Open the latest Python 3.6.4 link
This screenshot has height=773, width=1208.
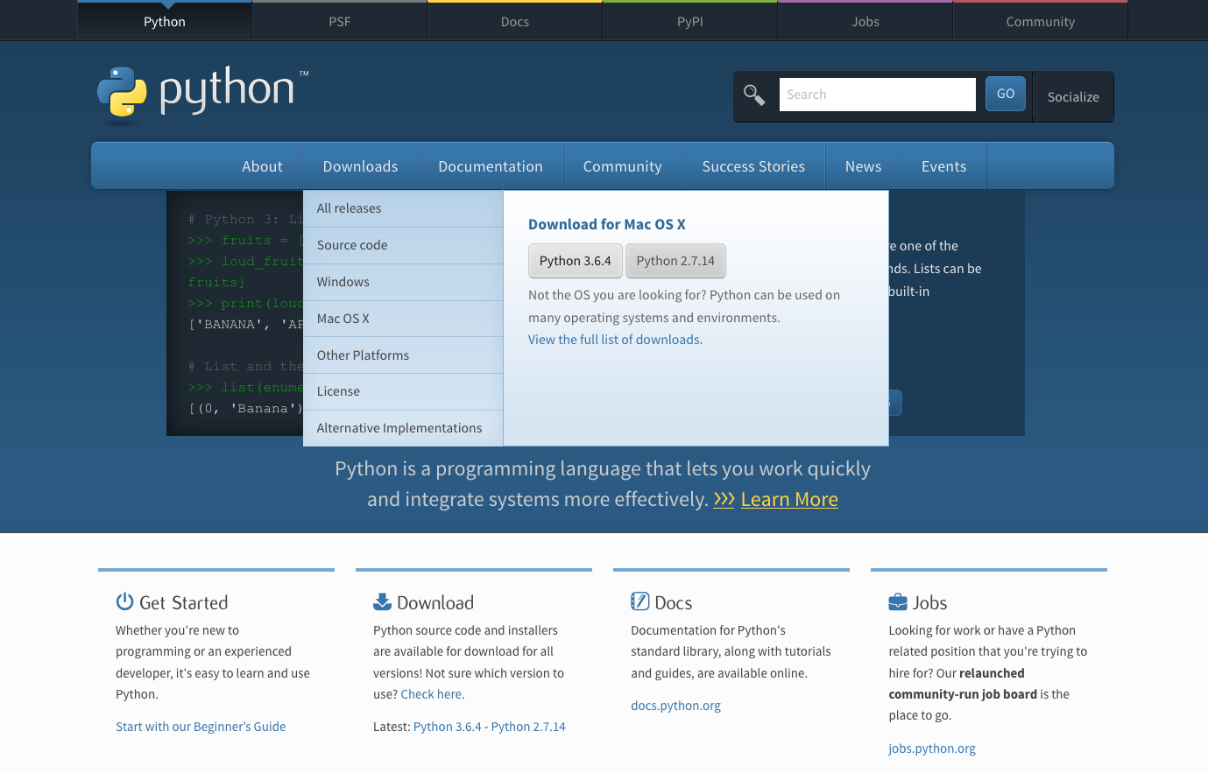[x=448, y=727]
